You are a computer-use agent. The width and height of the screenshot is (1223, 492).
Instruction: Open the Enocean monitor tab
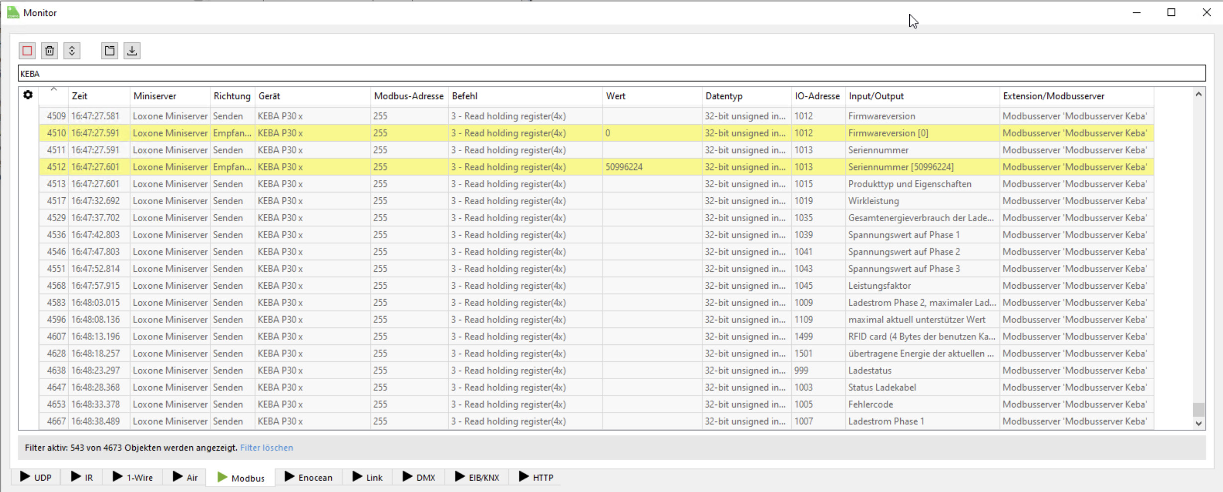(308, 477)
